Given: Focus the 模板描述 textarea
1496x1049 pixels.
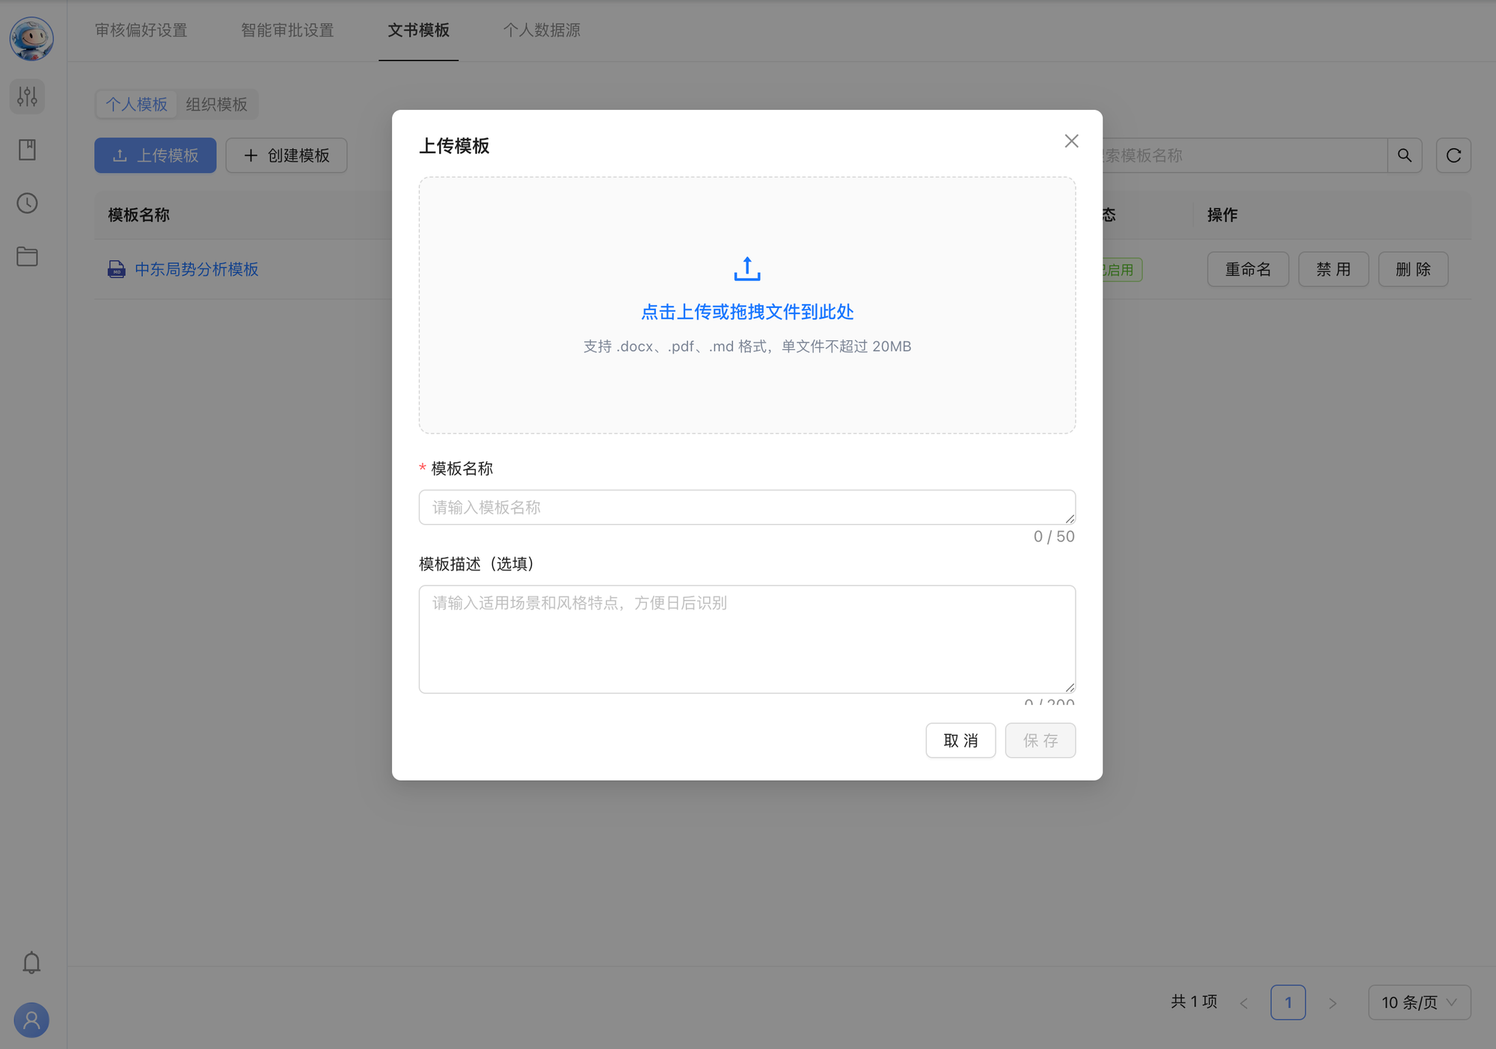Looking at the screenshot, I should 747,639.
